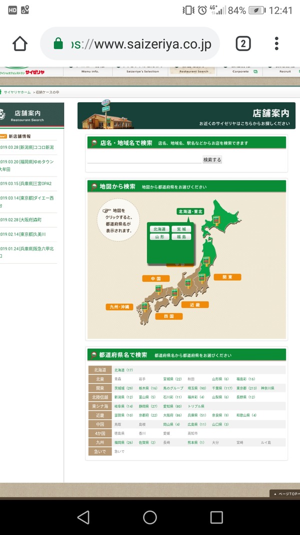The image size is (300, 535).
Task: Click 神奈川県 prefecture link
Action: click(267, 388)
